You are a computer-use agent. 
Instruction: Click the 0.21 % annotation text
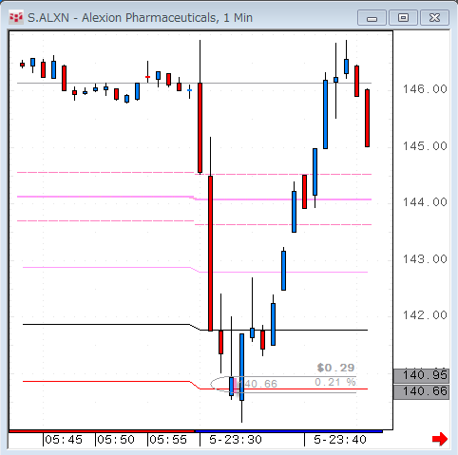pos(335,382)
